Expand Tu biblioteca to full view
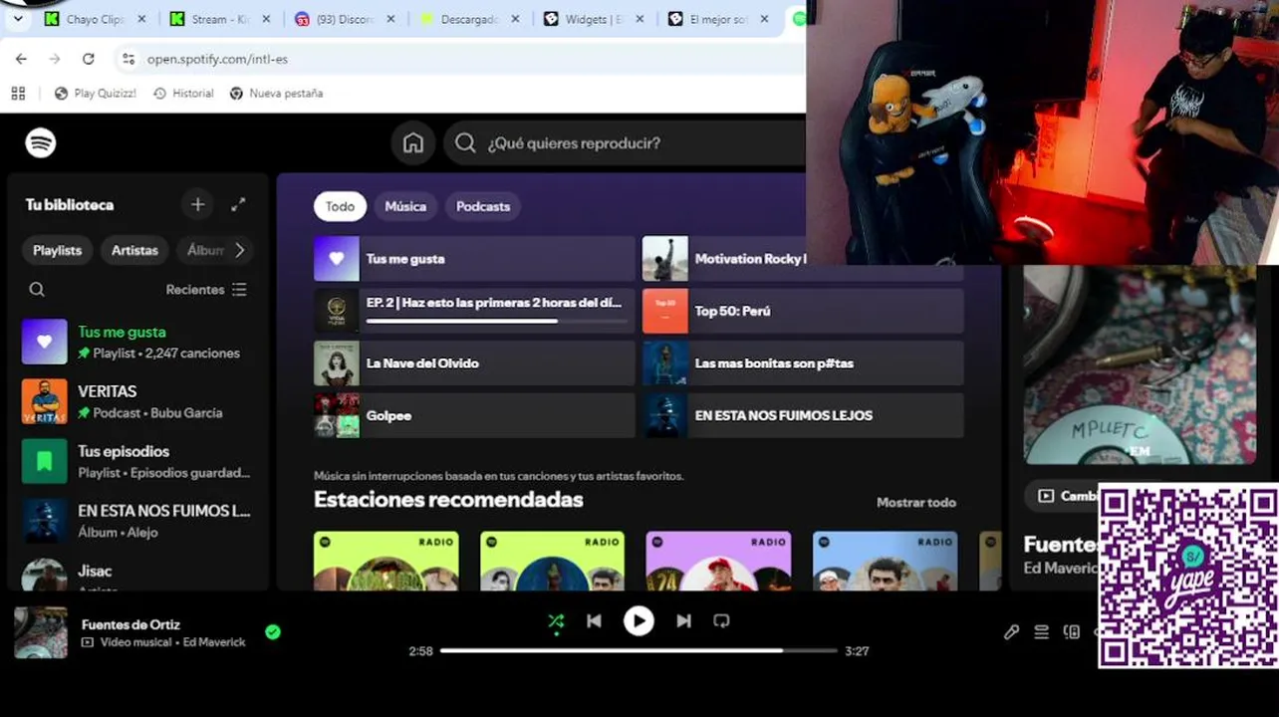1279x717 pixels. point(238,204)
